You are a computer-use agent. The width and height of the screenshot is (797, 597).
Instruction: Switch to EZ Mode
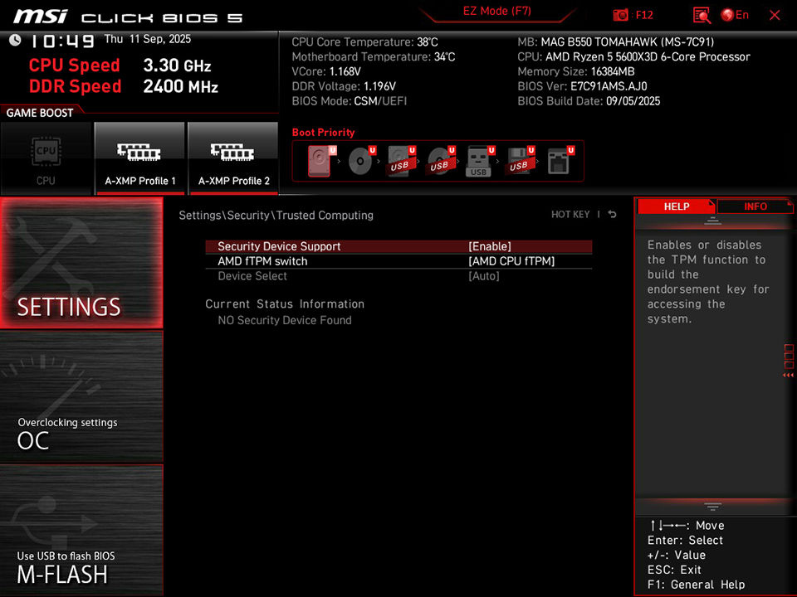point(498,11)
